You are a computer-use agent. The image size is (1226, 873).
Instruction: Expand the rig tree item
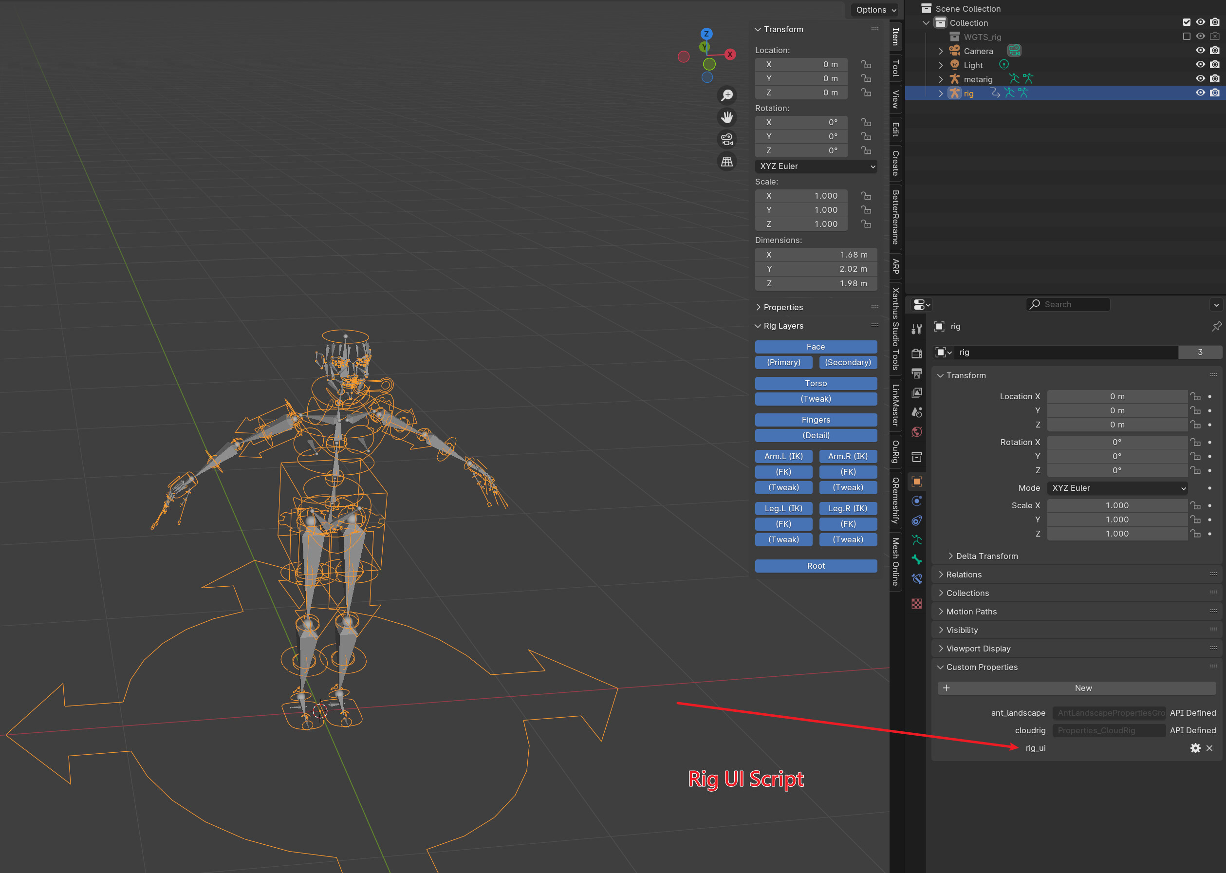(941, 93)
